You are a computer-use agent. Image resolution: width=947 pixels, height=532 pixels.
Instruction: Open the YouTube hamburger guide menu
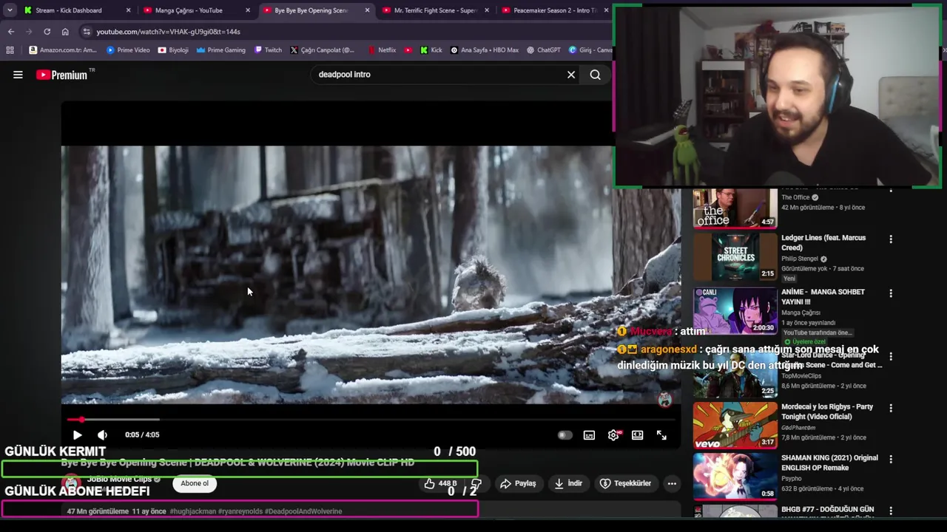click(x=18, y=75)
